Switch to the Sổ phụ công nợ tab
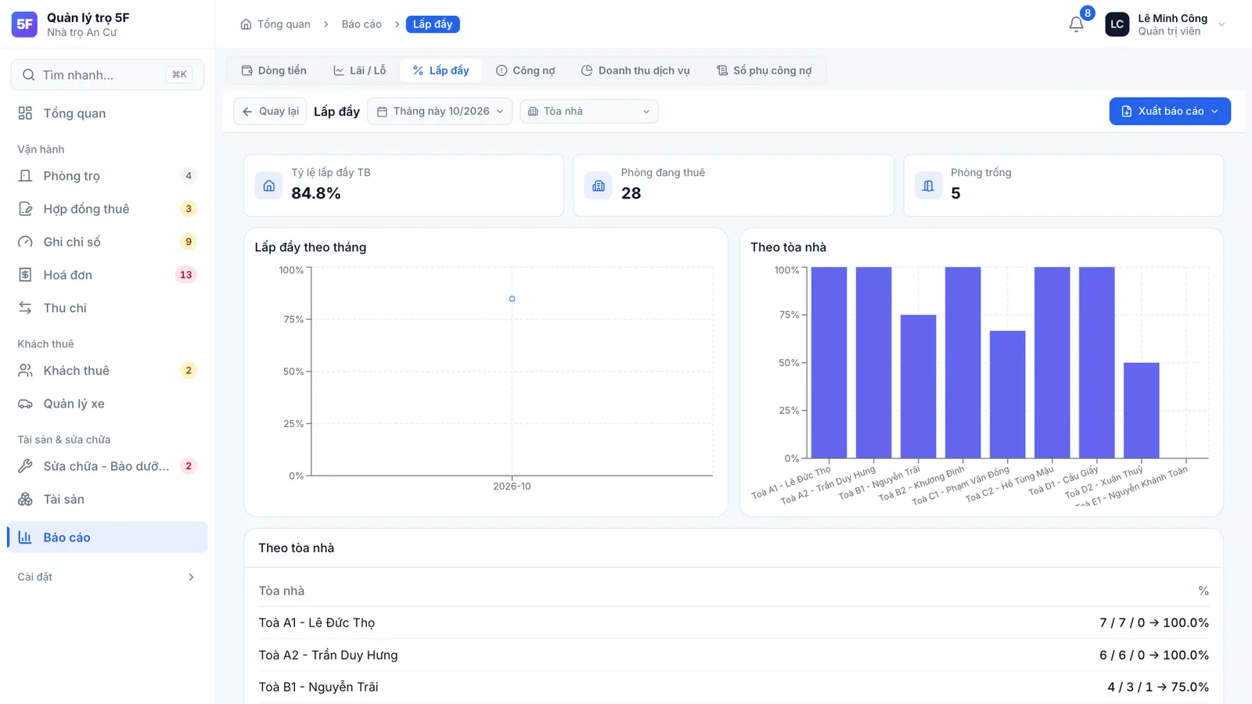This screenshot has height=704, width=1252. coord(765,70)
